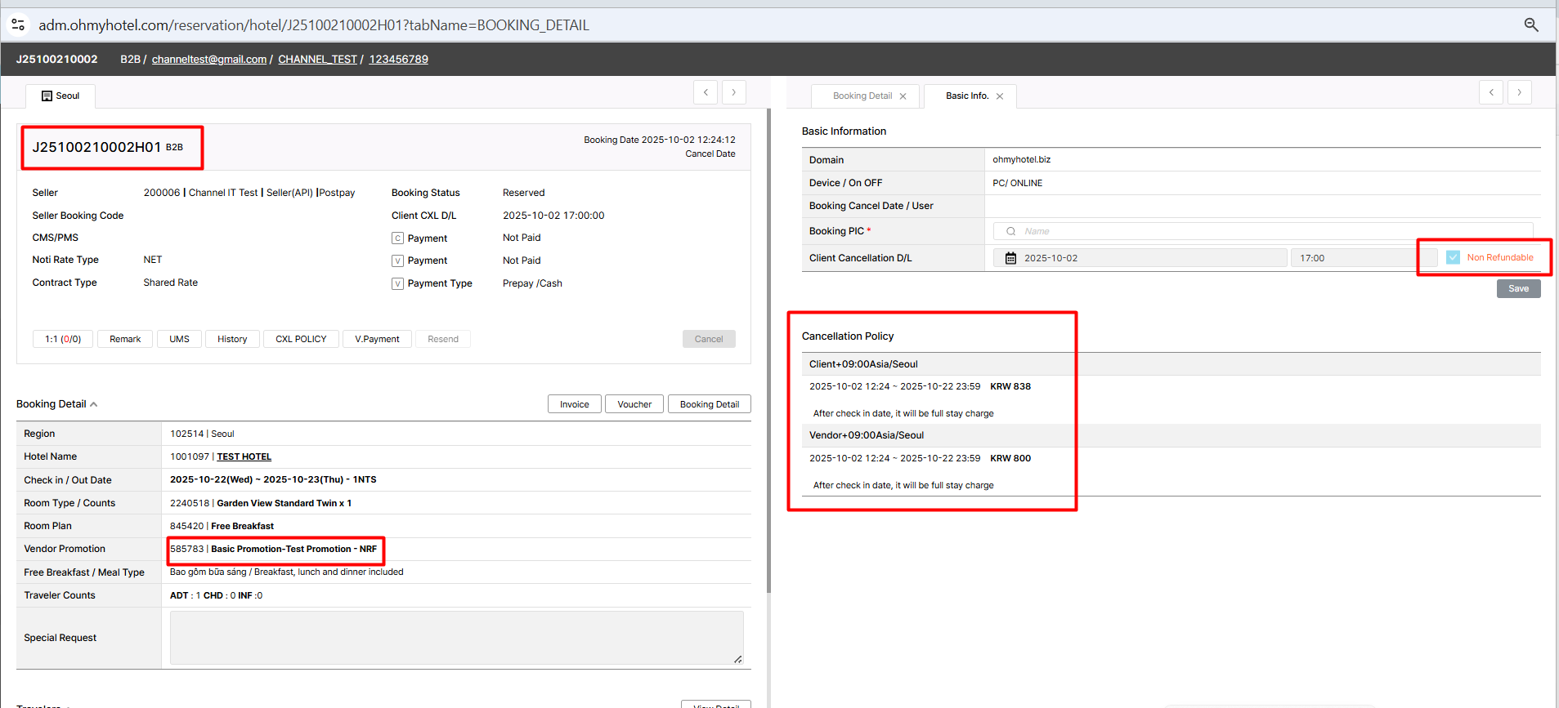Click the search icon in Booking PIC field
The width and height of the screenshot is (1559, 708).
click(x=1010, y=231)
